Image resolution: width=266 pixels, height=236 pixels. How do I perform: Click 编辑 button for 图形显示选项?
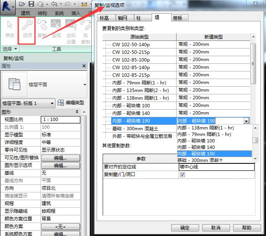60,165
